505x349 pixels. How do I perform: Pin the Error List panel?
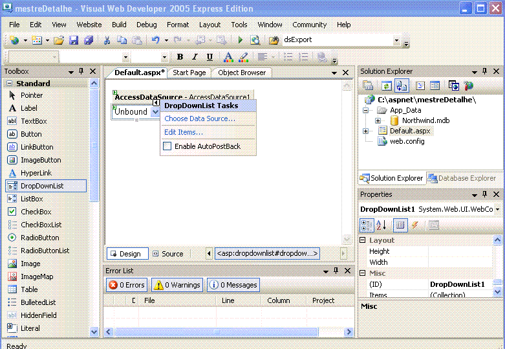336,271
